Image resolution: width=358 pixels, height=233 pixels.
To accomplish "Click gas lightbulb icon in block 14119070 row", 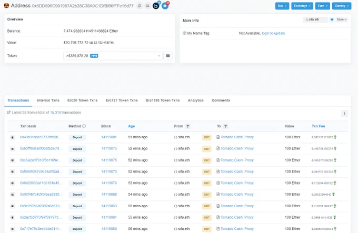I will (335, 183).
